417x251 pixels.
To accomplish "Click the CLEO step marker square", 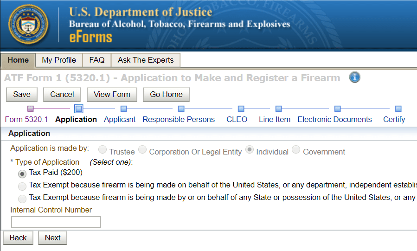I will pos(241,109).
